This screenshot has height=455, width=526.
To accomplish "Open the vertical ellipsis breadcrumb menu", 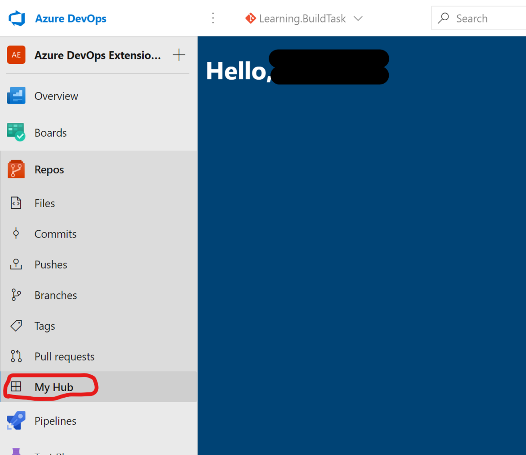I will [x=213, y=18].
